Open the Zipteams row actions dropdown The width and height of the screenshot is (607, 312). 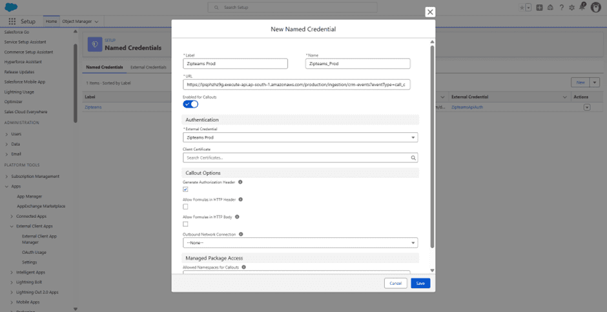tap(587, 107)
